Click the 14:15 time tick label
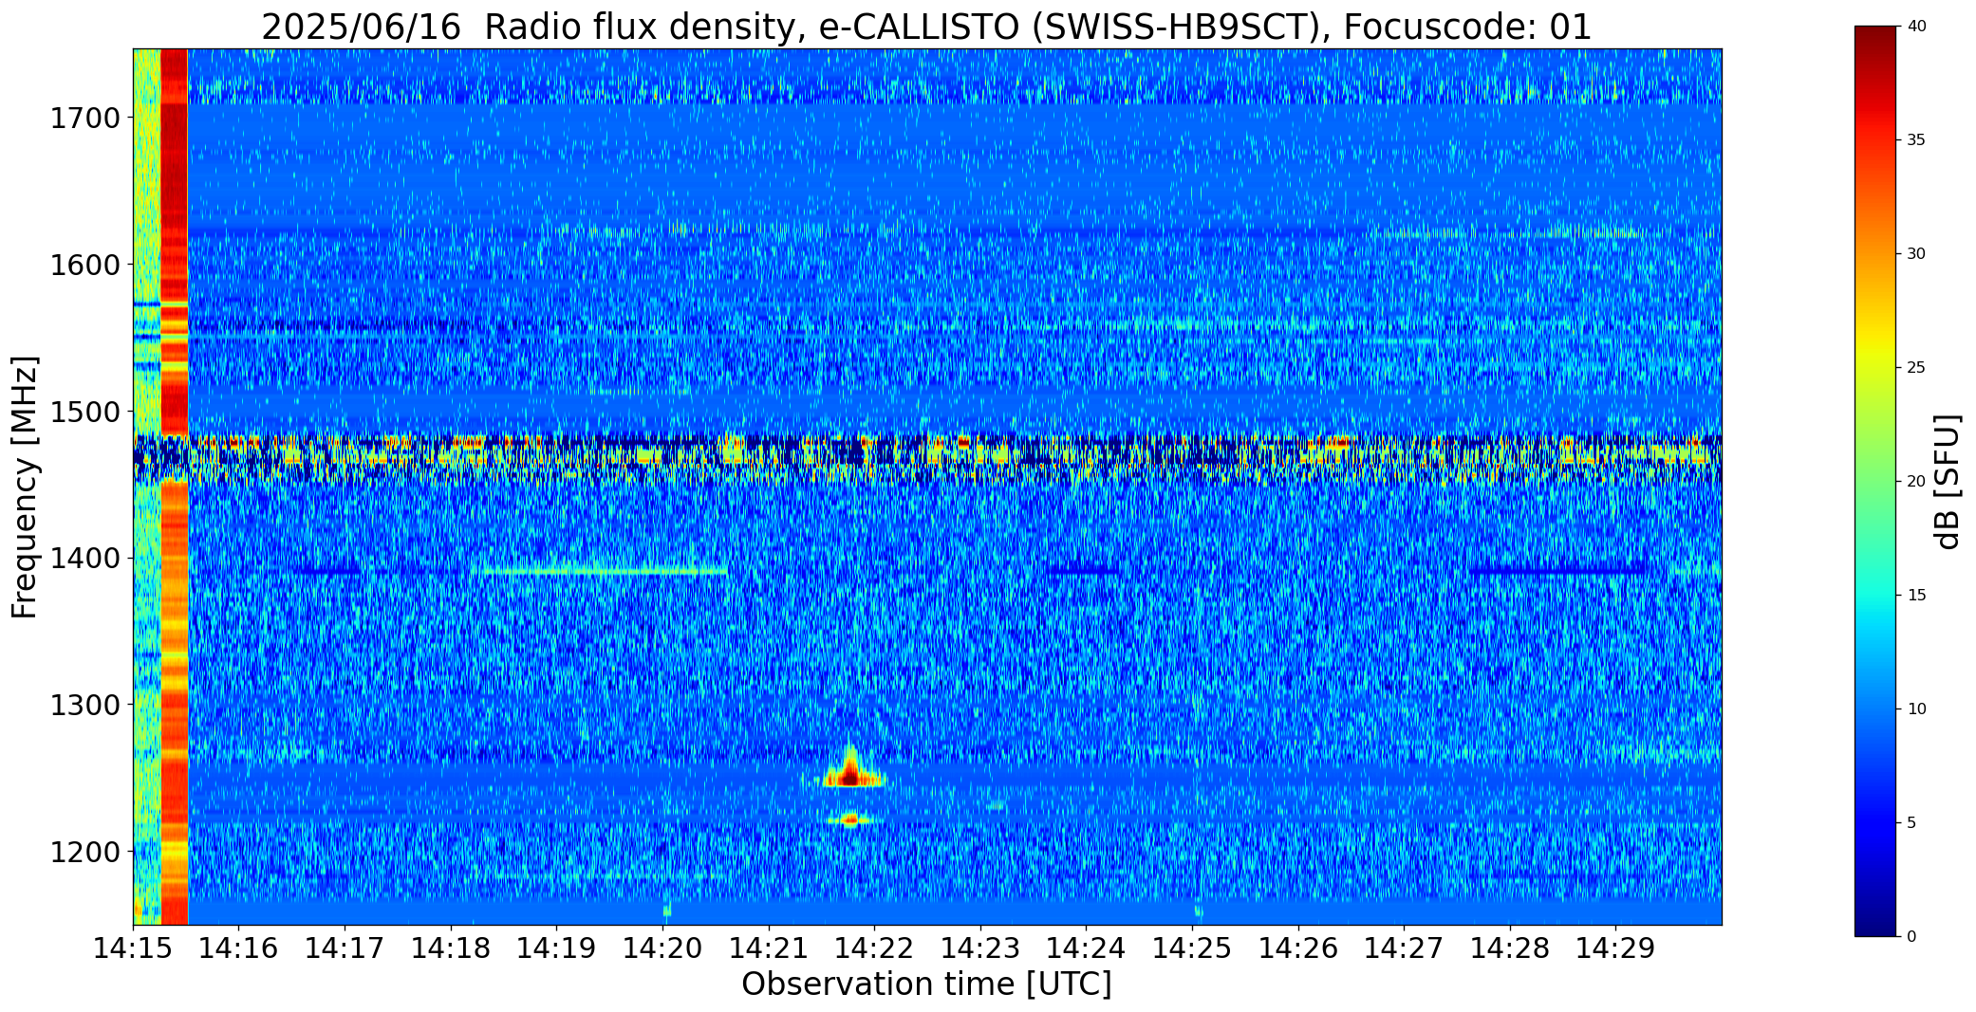This screenshot has width=1976, height=1012. coord(133,948)
